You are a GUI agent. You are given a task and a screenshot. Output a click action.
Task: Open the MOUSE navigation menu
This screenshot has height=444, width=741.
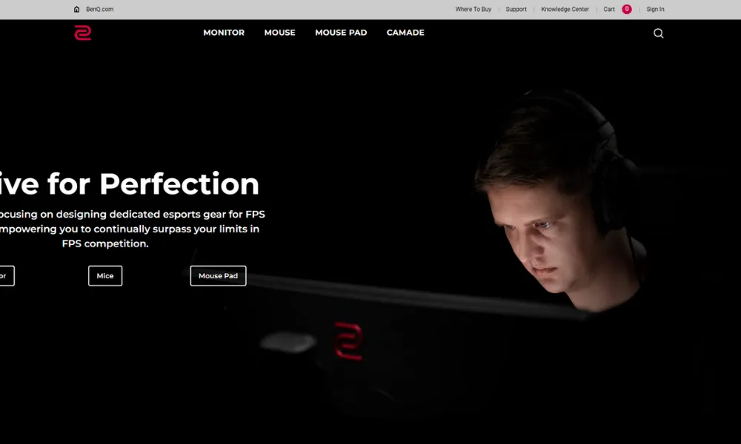coord(280,33)
